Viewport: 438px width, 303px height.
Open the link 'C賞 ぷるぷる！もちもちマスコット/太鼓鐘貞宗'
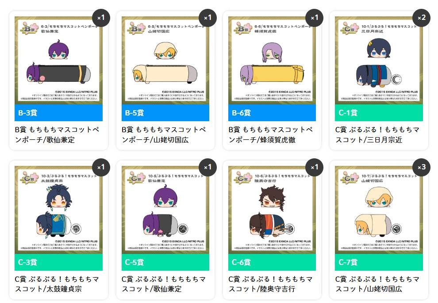57,284
